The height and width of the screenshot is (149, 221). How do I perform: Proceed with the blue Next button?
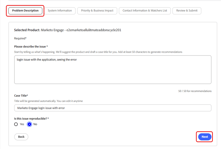[x=205, y=137]
